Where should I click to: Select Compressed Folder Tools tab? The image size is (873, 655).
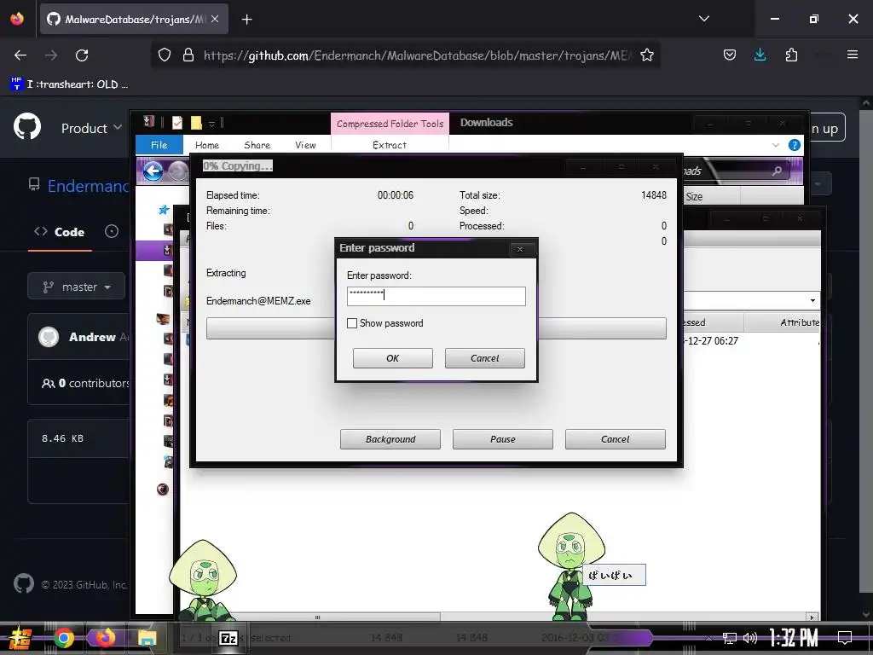pos(390,124)
